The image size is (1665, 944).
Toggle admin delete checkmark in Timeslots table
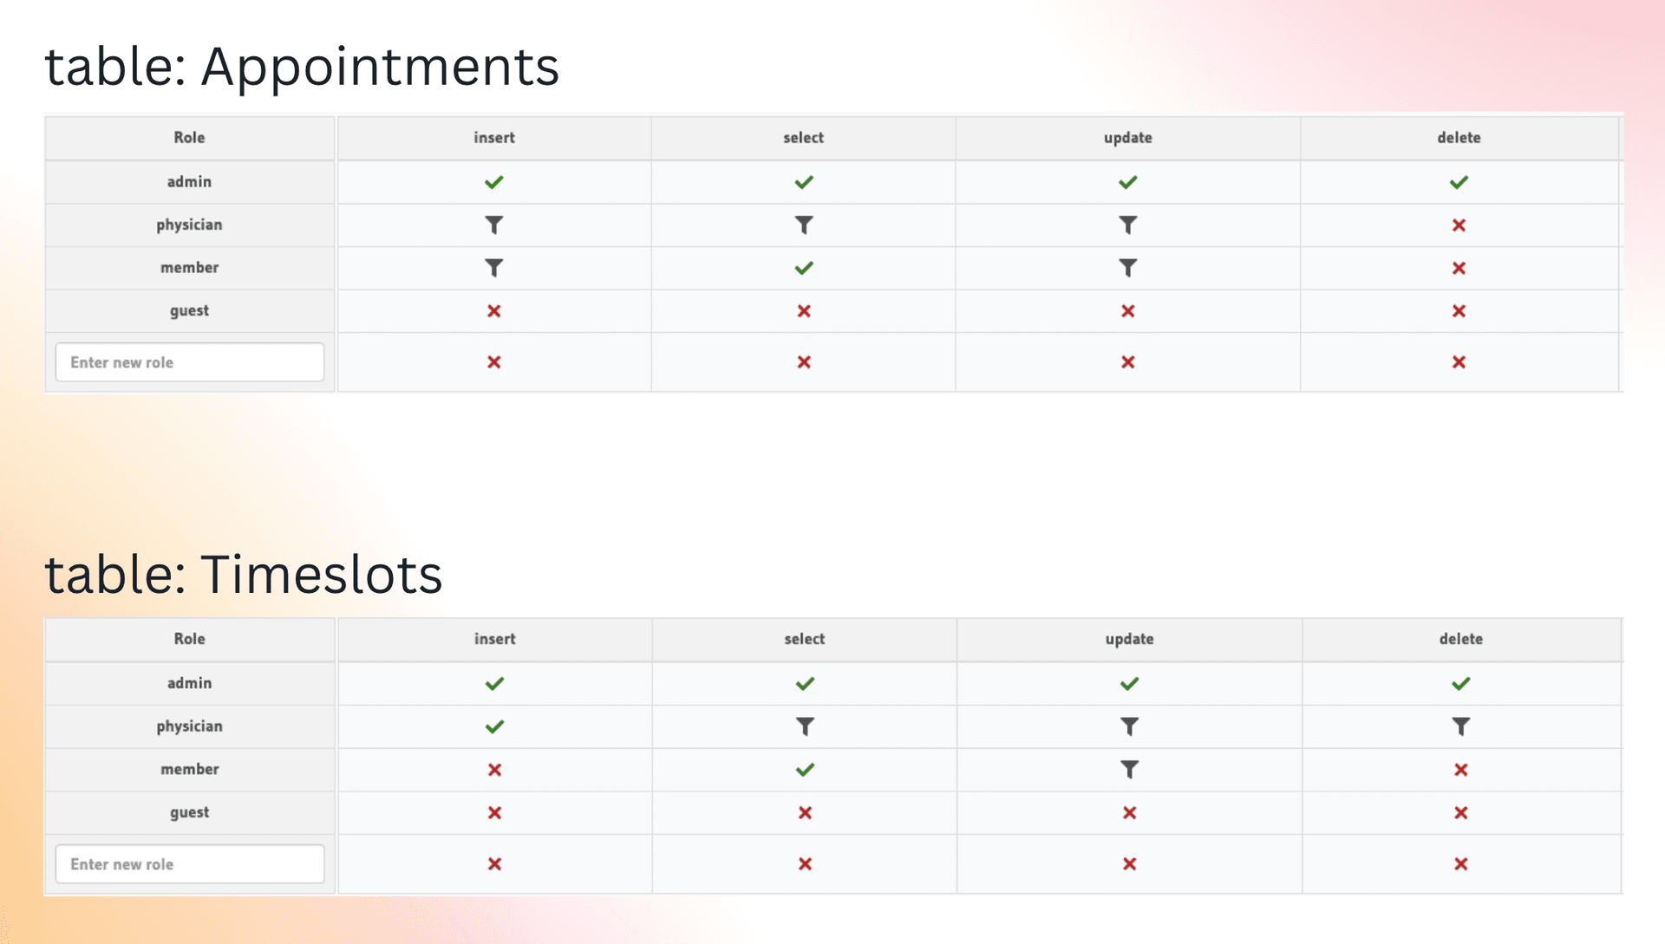1460,684
